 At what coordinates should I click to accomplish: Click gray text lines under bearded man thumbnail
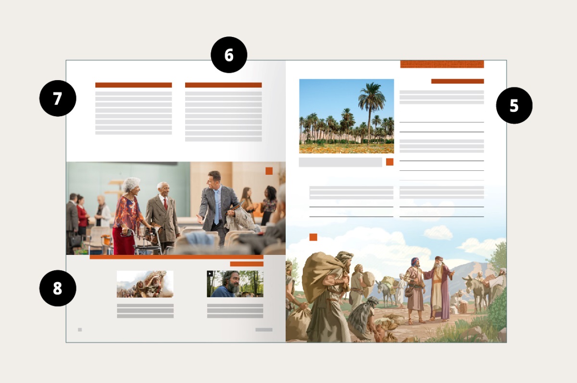point(235,311)
